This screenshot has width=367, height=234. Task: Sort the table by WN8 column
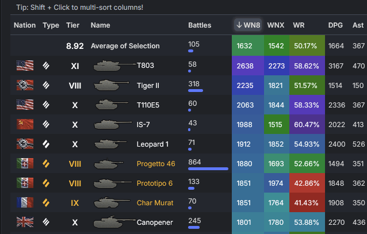(x=248, y=25)
